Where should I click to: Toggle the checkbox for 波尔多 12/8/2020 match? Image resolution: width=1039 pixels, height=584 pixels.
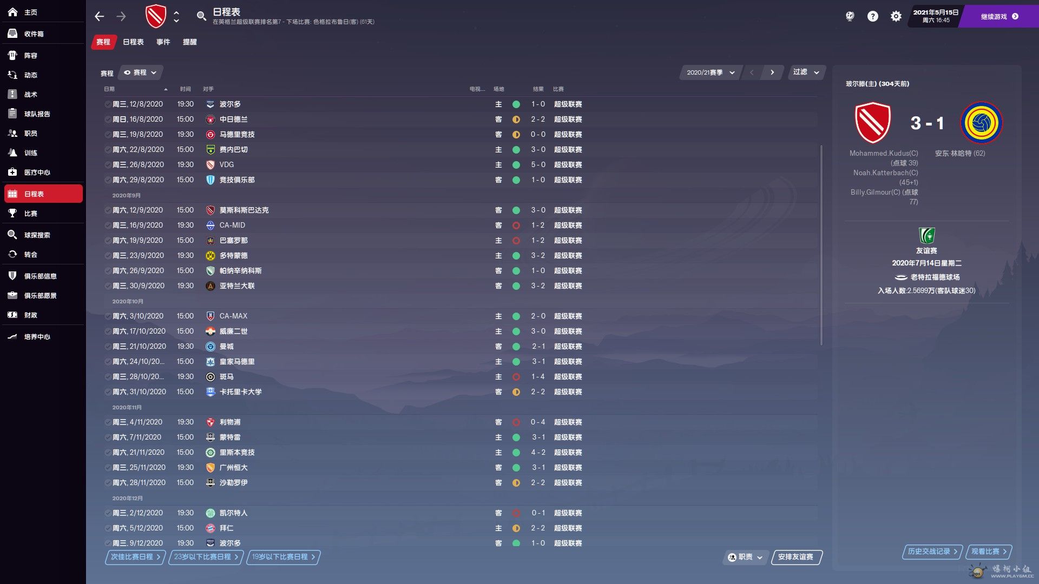pyautogui.click(x=108, y=104)
